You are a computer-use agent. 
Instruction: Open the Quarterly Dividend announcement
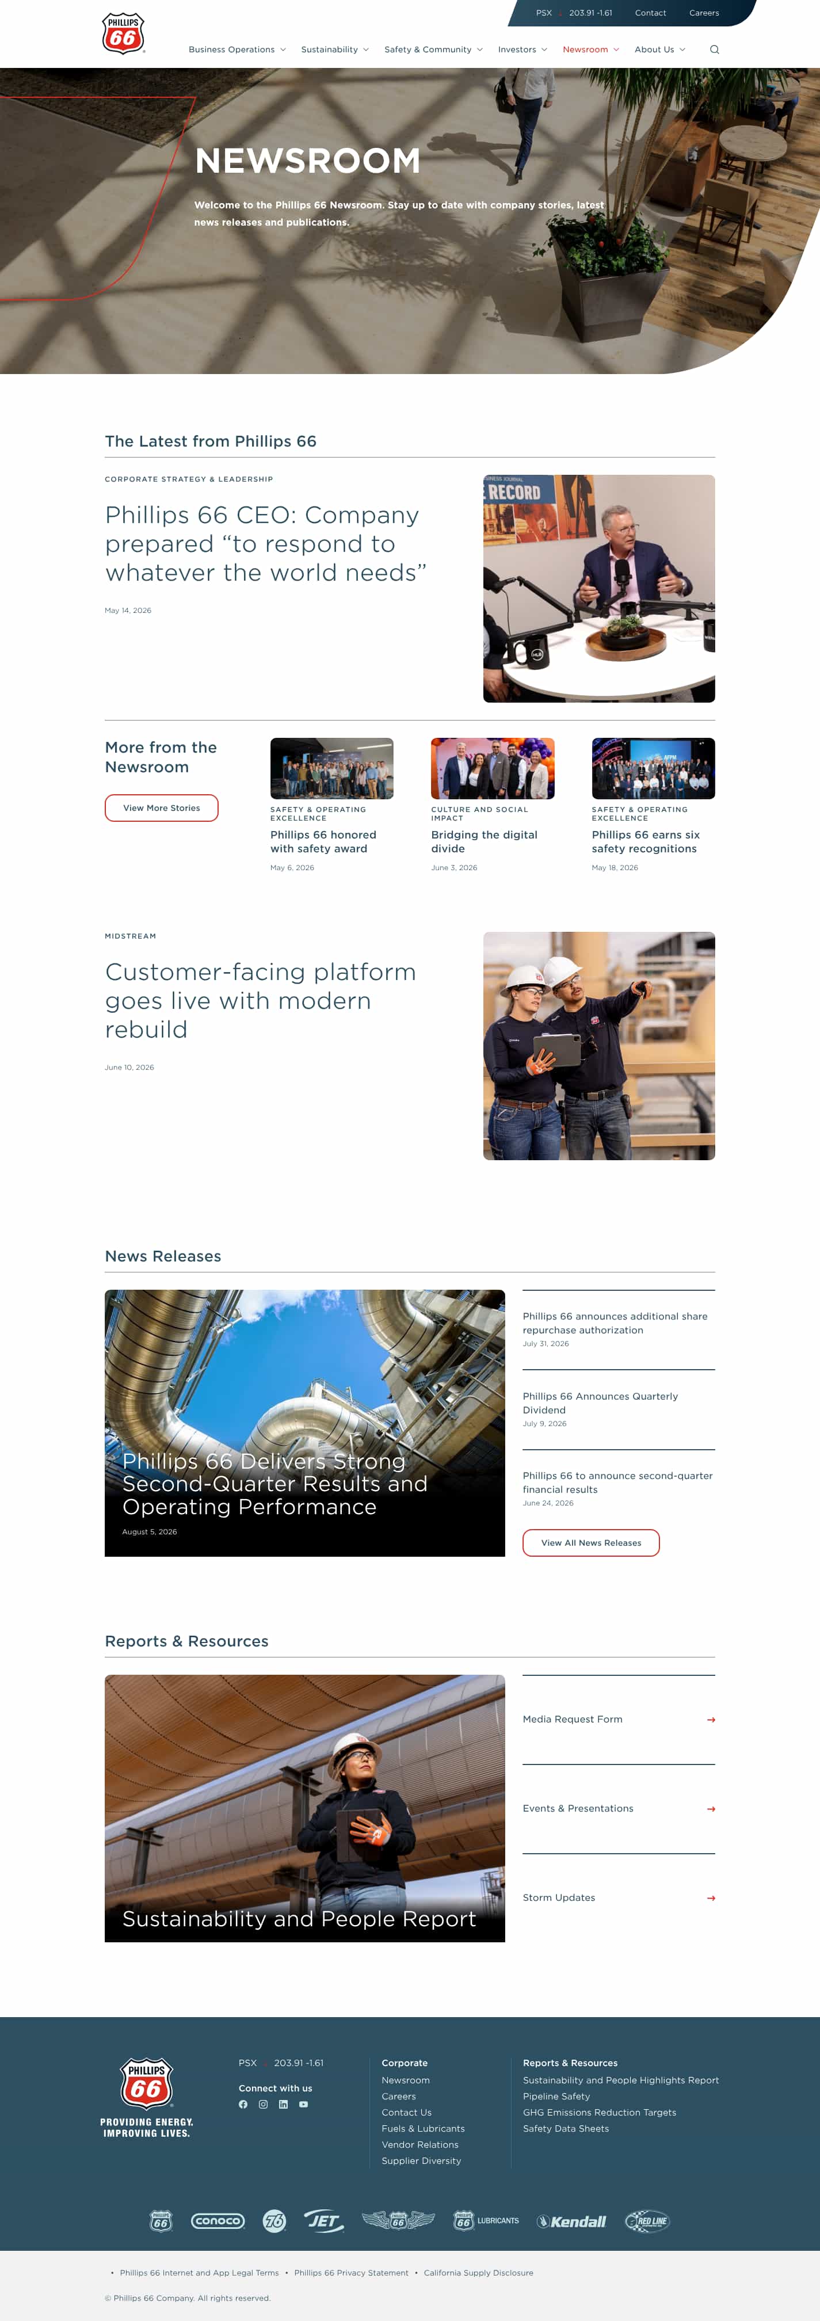(x=600, y=1403)
